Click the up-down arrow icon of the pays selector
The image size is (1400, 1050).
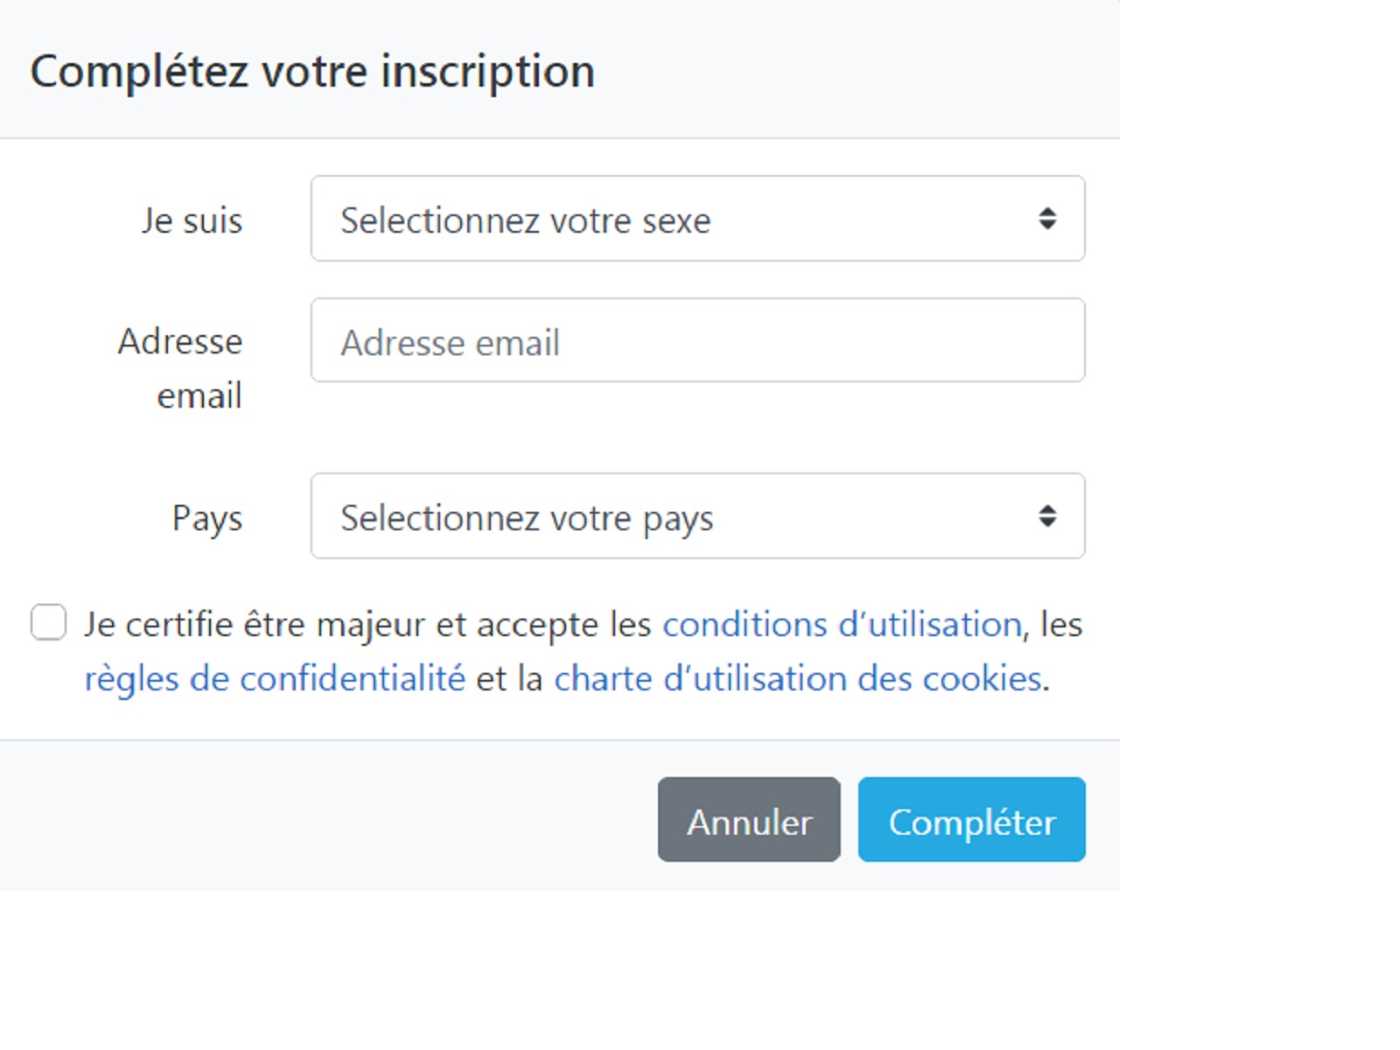click(x=1046, y=516)
